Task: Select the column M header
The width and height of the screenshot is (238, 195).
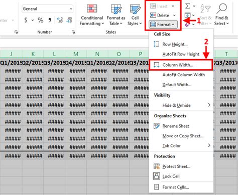Action: pos(76,54)
